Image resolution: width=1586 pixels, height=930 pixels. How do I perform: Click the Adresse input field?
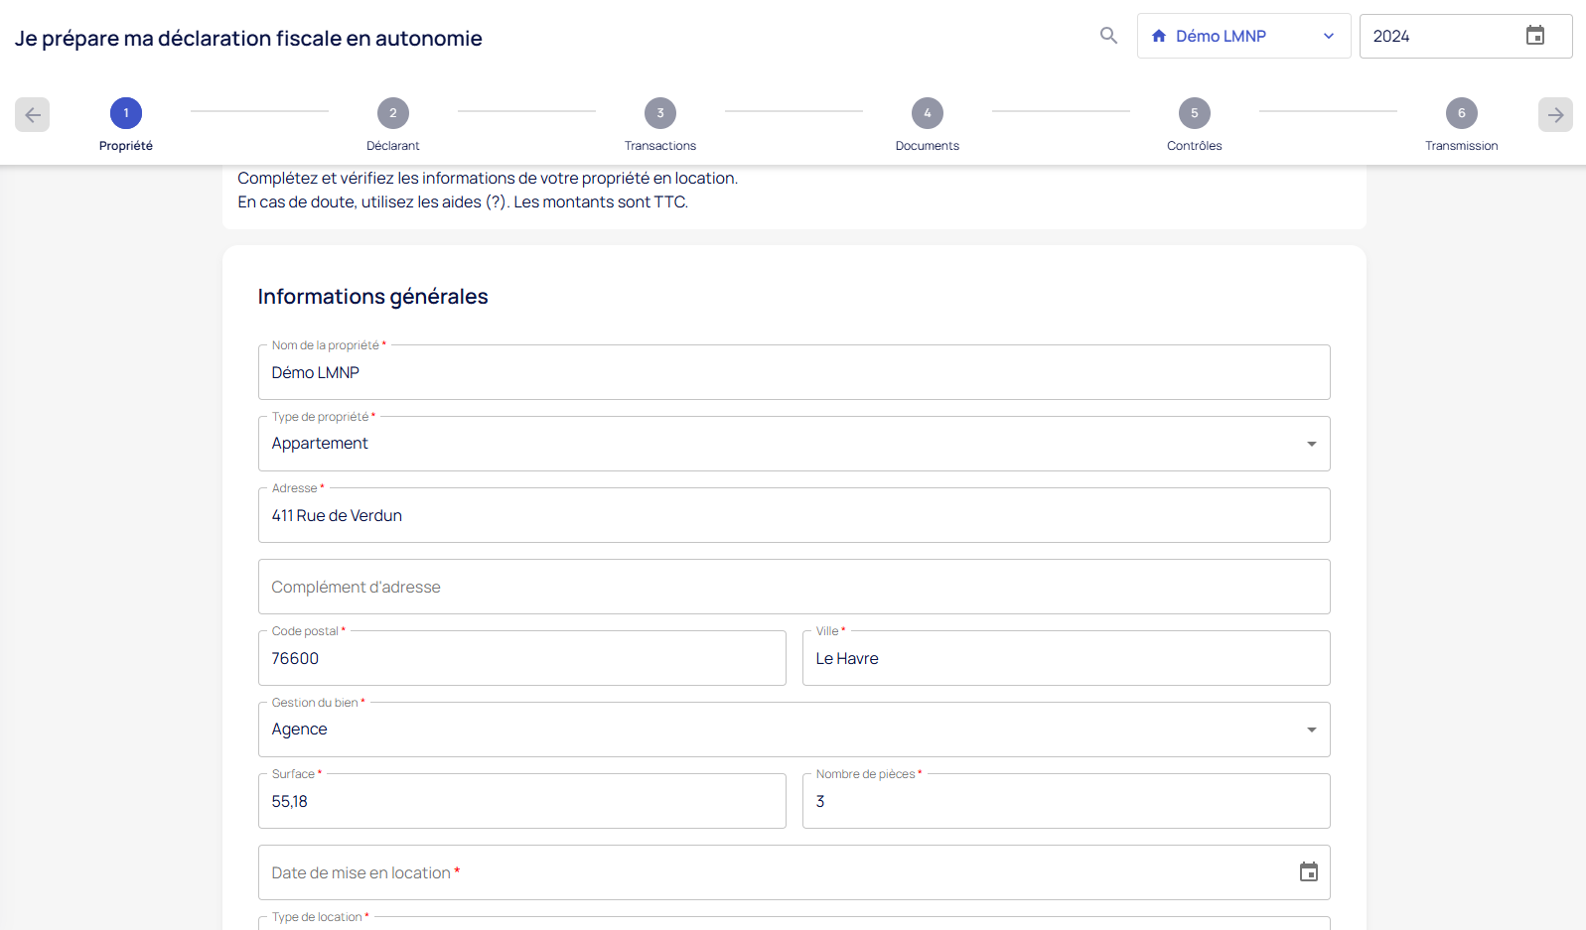793,516
